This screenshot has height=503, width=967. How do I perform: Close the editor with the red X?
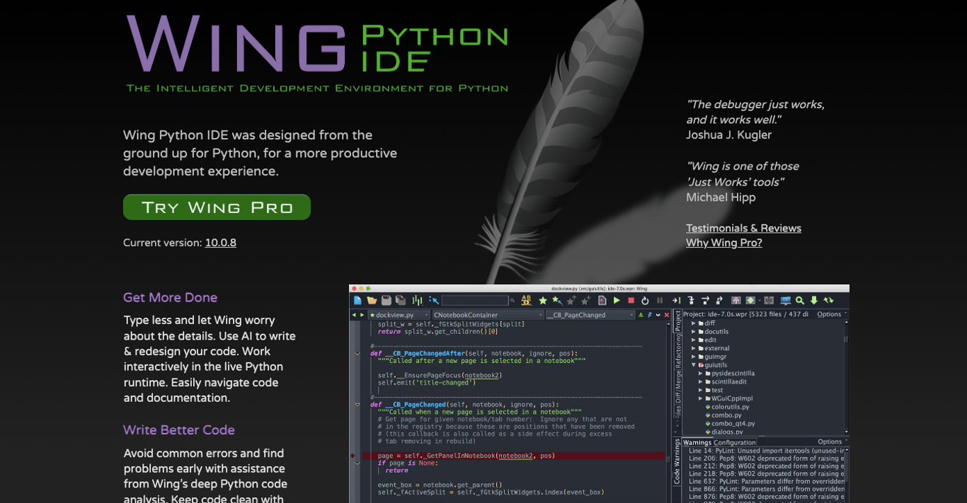667,315
